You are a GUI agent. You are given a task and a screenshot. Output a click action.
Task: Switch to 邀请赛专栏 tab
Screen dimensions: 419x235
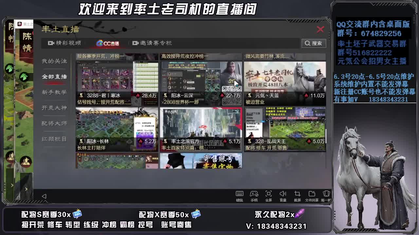pyautogui.click(x=152, y=43)
